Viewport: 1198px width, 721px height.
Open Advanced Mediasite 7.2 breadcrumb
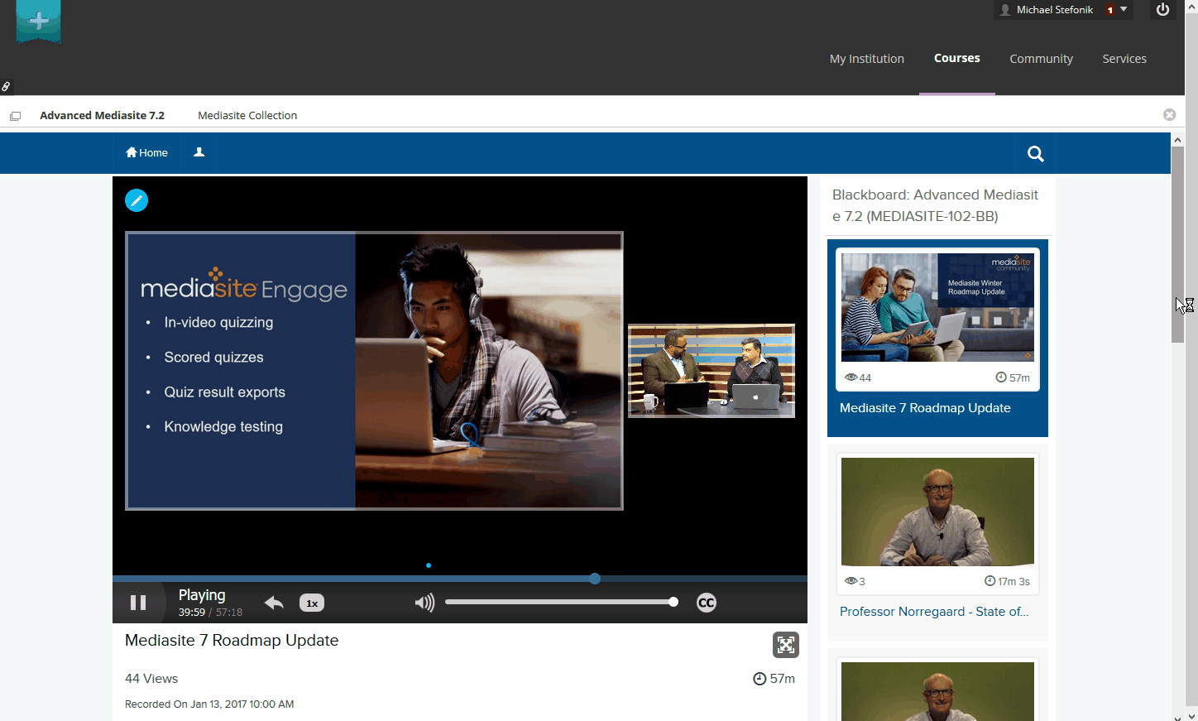pyautogui.click(x=102, y=115)
